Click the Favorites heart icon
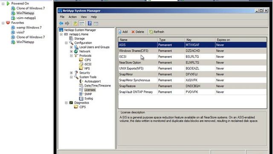273x154 pixels. (8, 23)
